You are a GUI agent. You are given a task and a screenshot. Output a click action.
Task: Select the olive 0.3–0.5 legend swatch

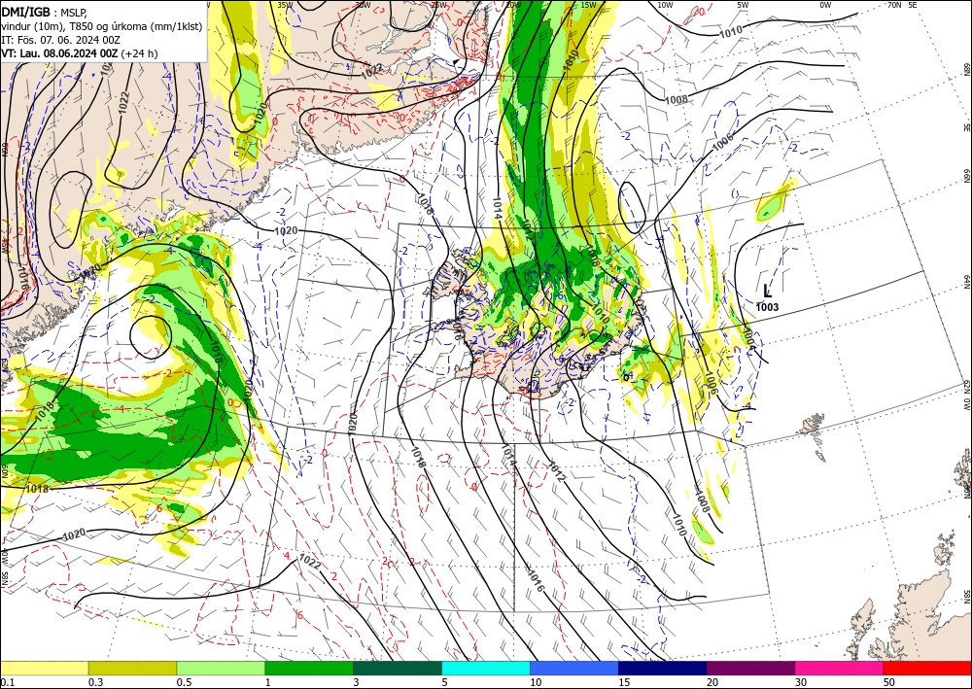(132, 668)
